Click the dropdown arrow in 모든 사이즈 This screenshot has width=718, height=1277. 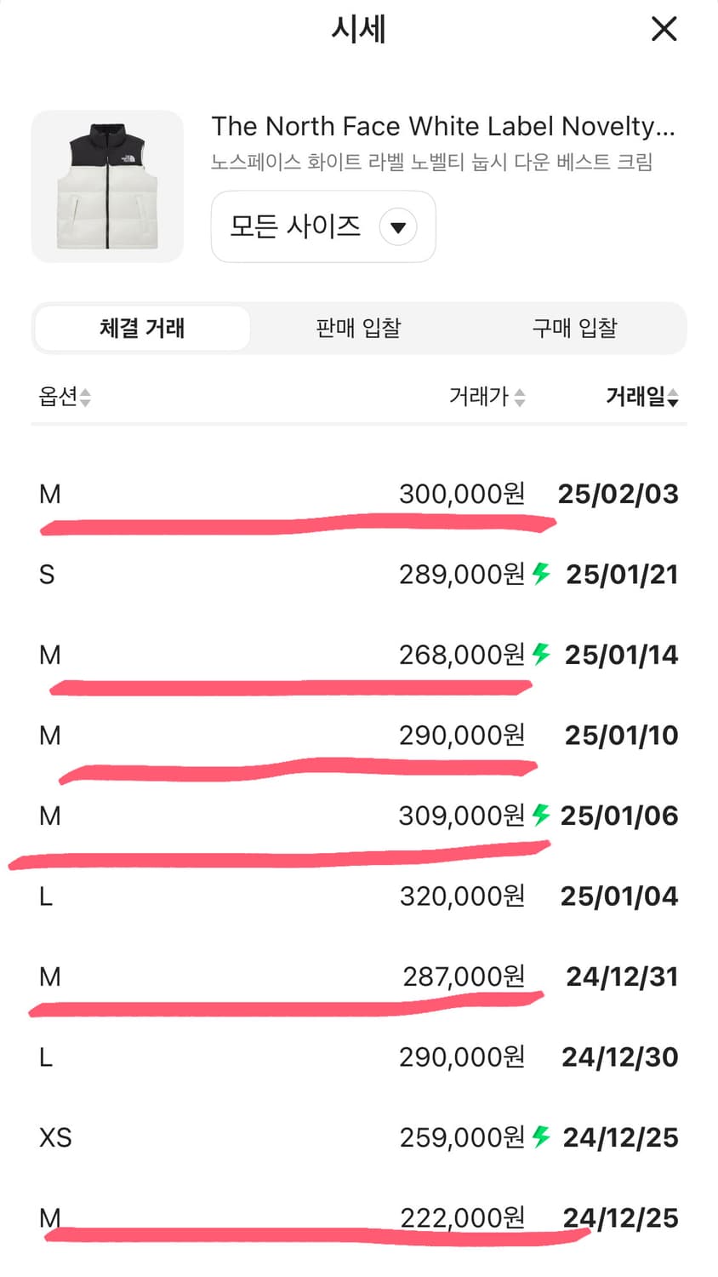tap(397, 227)
